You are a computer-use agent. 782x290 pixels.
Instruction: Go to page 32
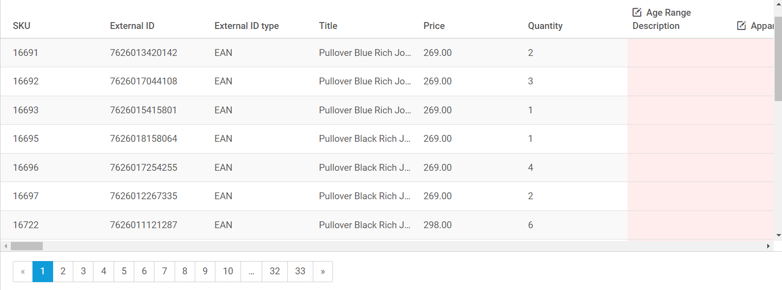275,271
